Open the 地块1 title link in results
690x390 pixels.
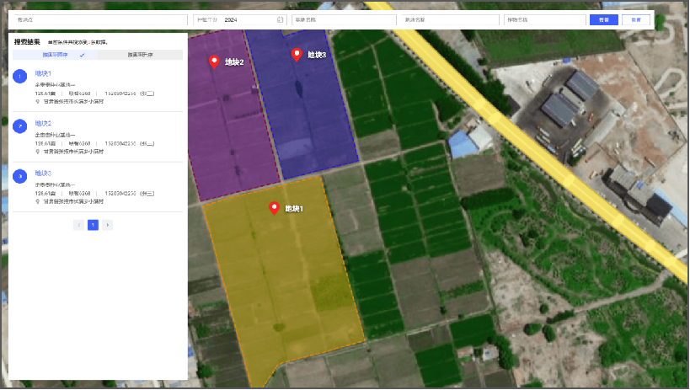coord(44,73)
